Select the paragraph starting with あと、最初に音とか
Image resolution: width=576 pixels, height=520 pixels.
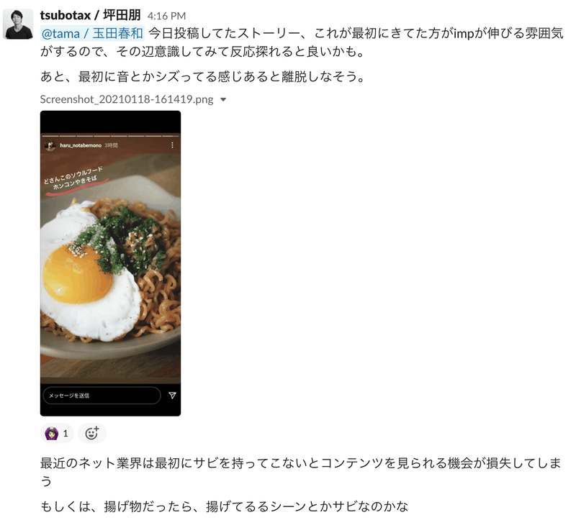(x=202, y=76)
